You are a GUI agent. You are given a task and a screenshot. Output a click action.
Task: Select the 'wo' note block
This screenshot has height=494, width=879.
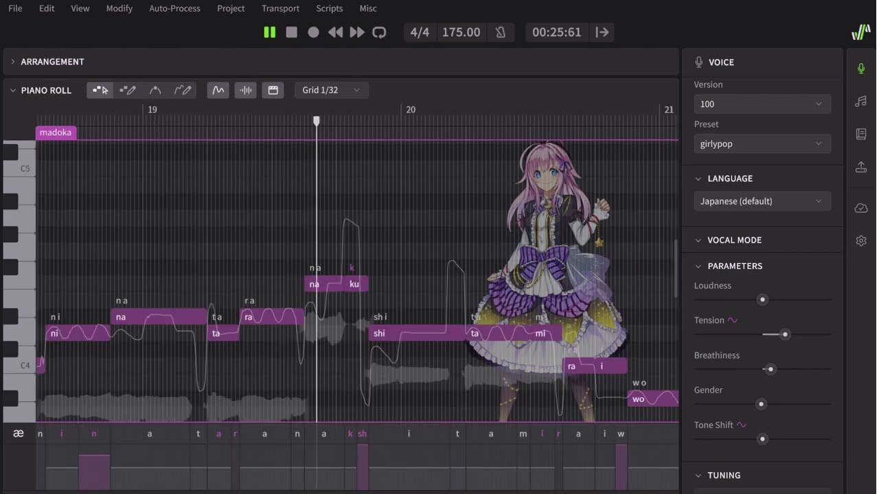(x=653, y=399)
